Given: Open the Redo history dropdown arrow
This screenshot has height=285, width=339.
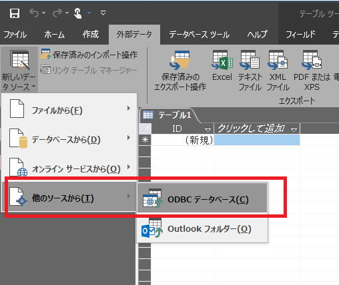Looking at the screenshot, I should coord(67,13).
